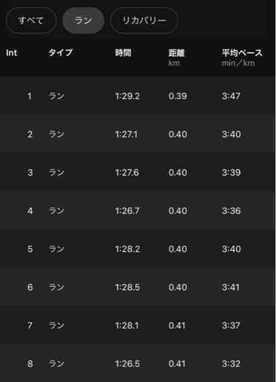This screenshot has height=382, width=276.
Task: Click the 3:47 pace value in interval 1
Action: (231, 96)
